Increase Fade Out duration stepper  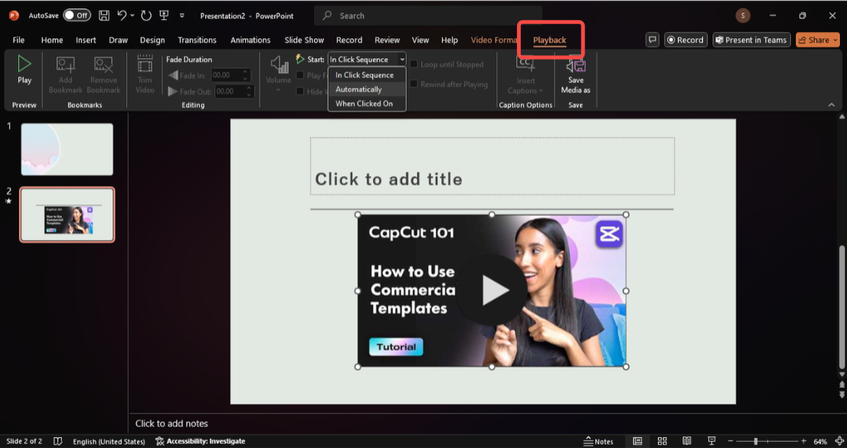(x=249, y=88)
